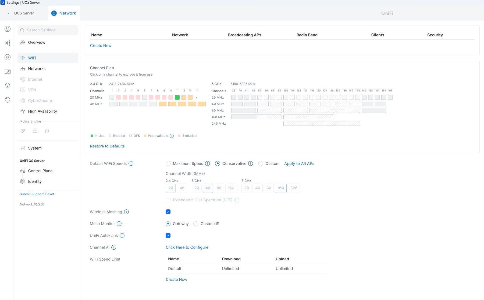Select Custom IP for Mesh Monitor
The image size is (484, 300).
(196, 224)
